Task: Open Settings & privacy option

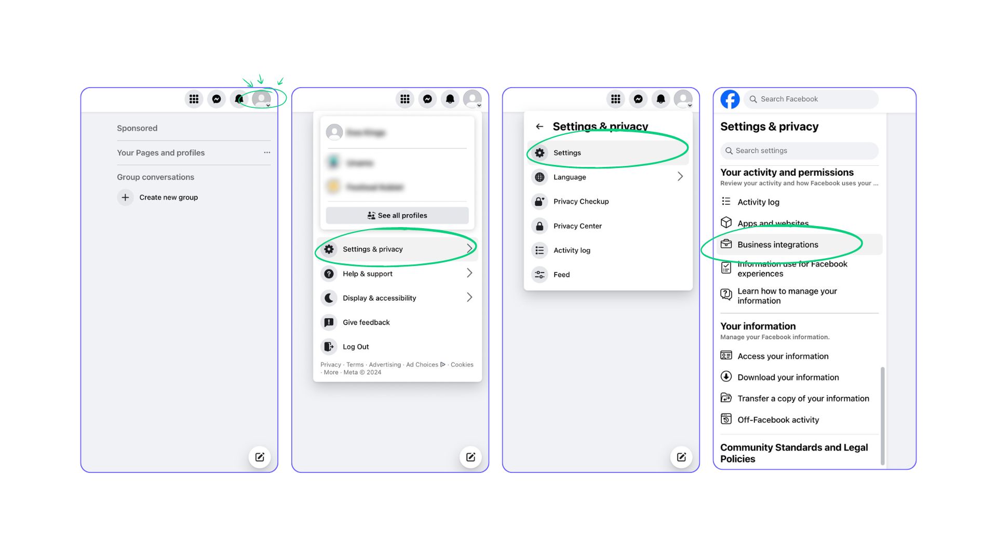Action: pyautogui.click(x=397, y=248)
